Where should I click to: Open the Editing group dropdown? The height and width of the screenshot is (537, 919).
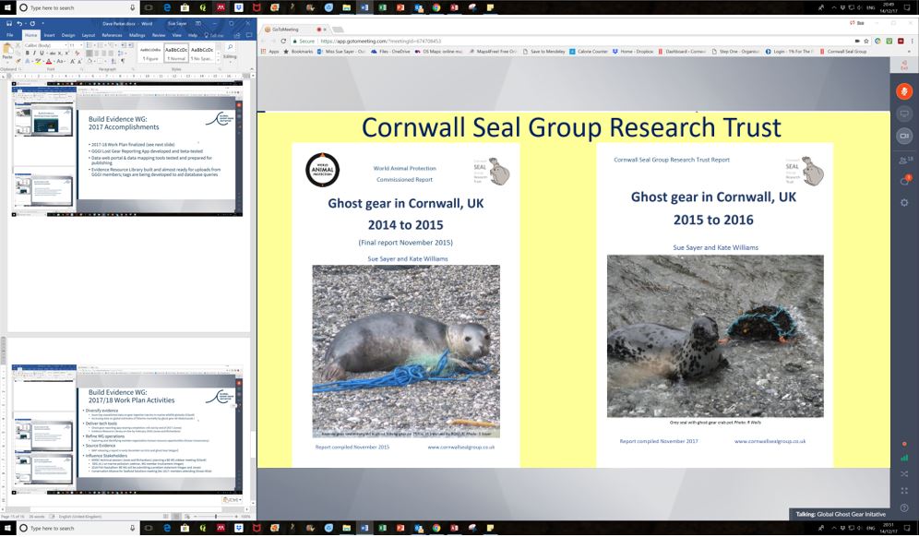coord(231,59)
